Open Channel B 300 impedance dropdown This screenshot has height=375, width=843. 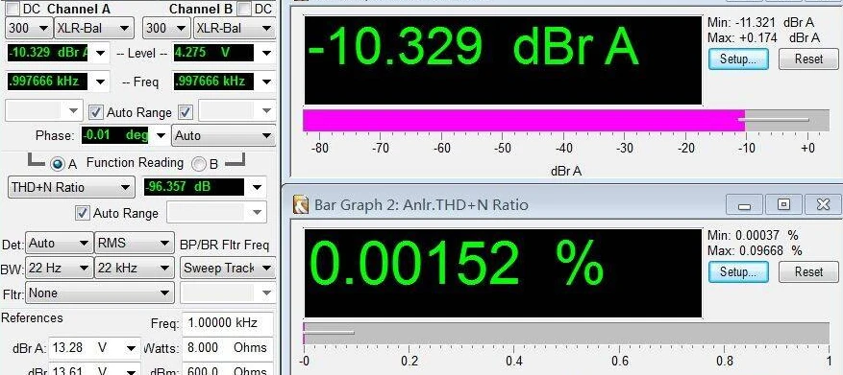pos(166,28)
